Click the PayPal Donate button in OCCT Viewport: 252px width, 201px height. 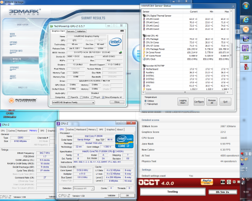pyautogui.click(x=207, y=182)
